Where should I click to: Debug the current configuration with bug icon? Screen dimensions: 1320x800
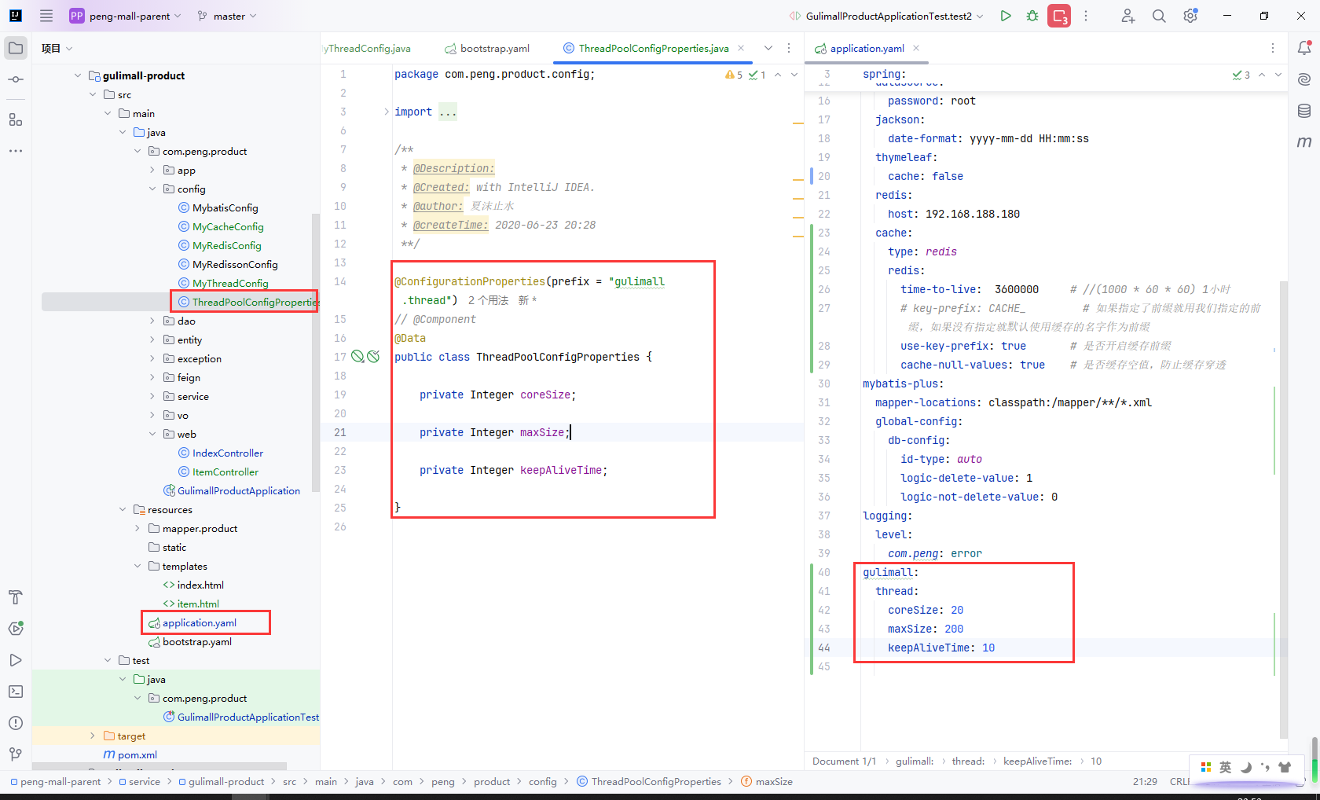click(1032, 16)
